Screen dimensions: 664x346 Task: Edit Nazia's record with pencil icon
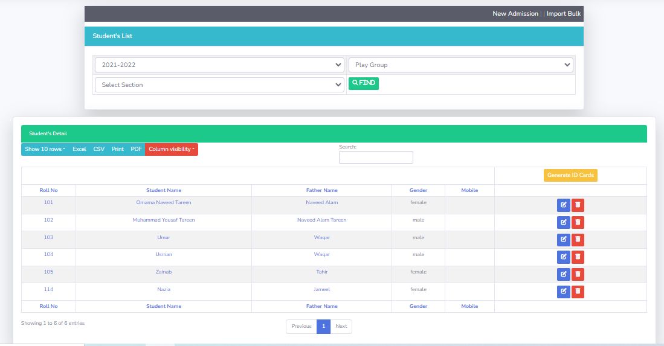point(563,292)
